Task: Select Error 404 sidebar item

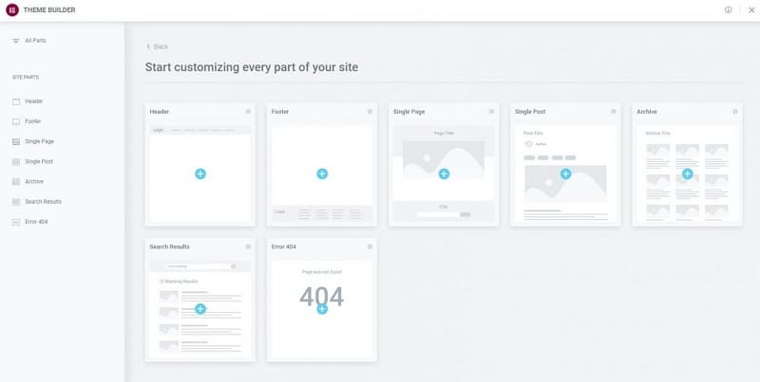Action: pos(35,222)
